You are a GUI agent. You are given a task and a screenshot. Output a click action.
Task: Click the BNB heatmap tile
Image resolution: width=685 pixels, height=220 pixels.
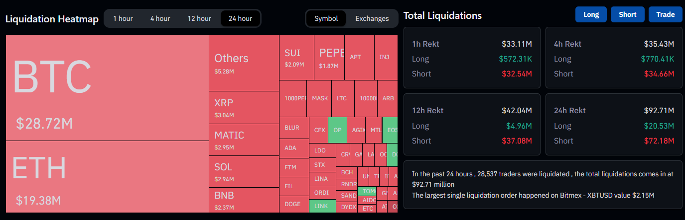point(244,200)
